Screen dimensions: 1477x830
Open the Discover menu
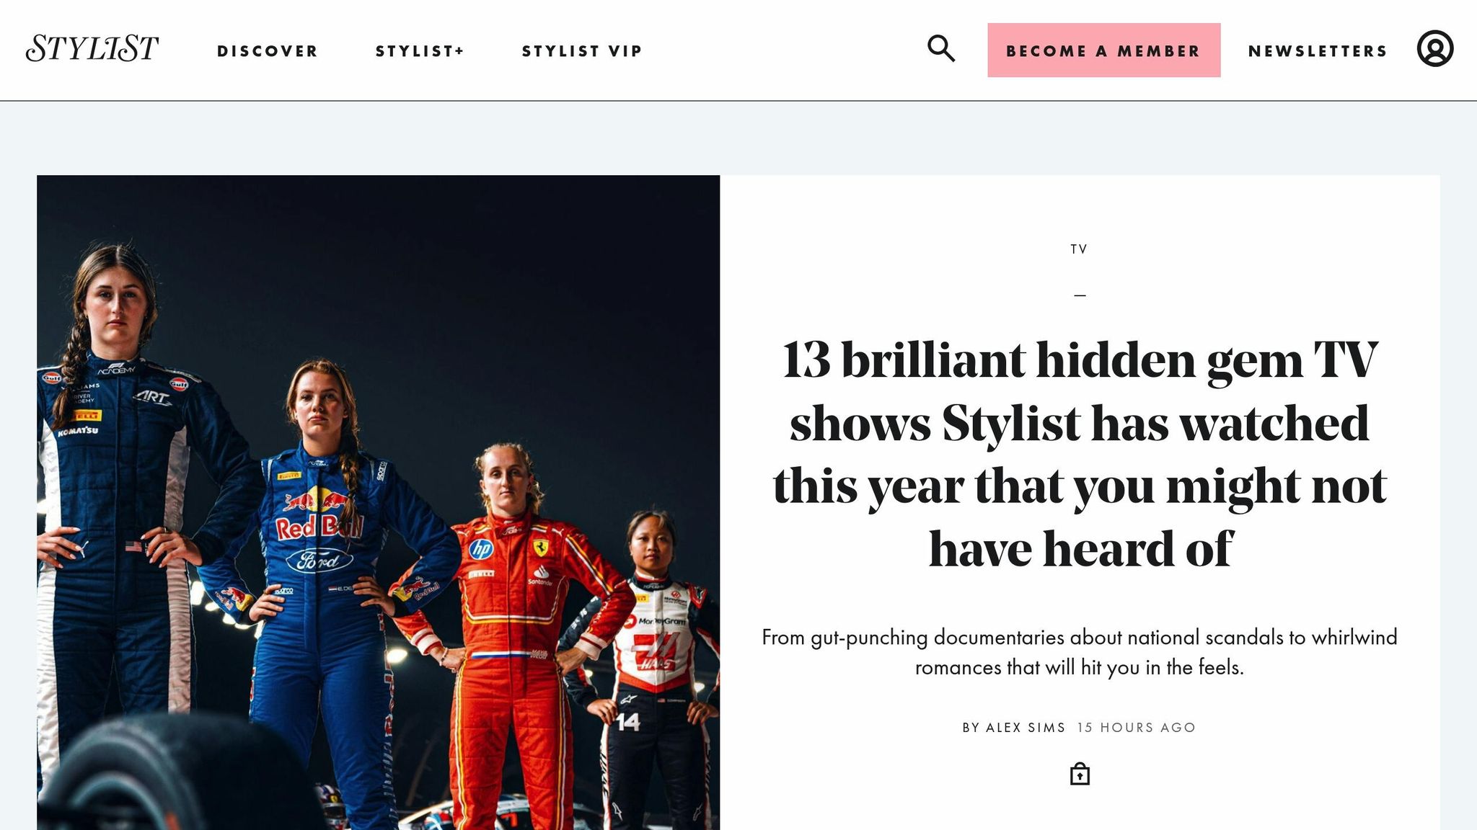(268, 51)
